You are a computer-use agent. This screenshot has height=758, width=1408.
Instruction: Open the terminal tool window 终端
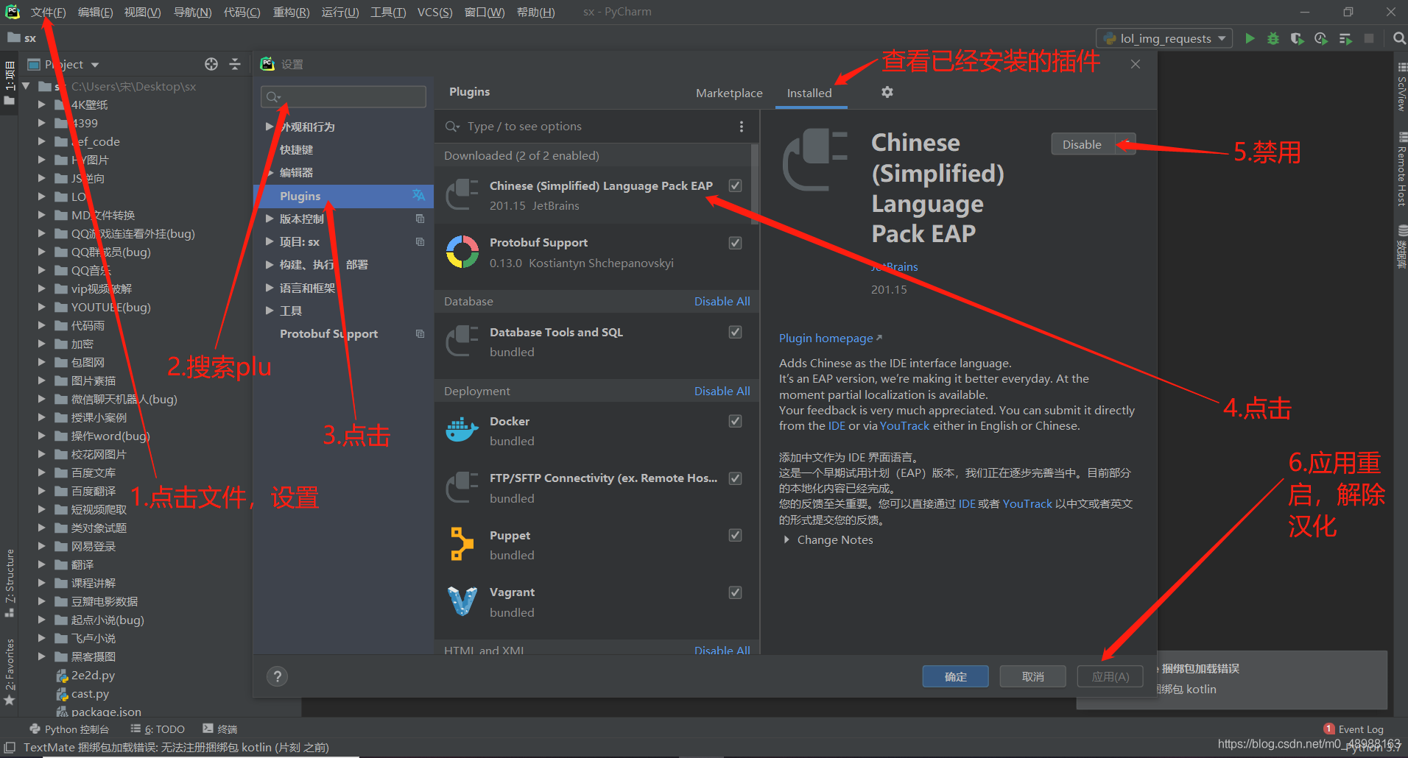click(220, 729)
